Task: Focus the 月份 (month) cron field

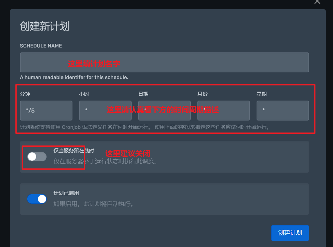Action: 224,111
